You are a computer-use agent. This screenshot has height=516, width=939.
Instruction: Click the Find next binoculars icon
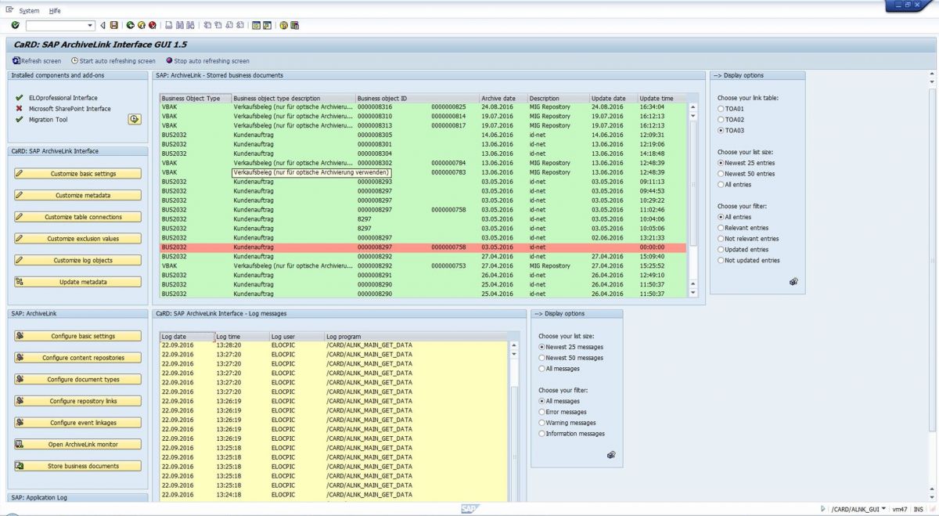191,26
